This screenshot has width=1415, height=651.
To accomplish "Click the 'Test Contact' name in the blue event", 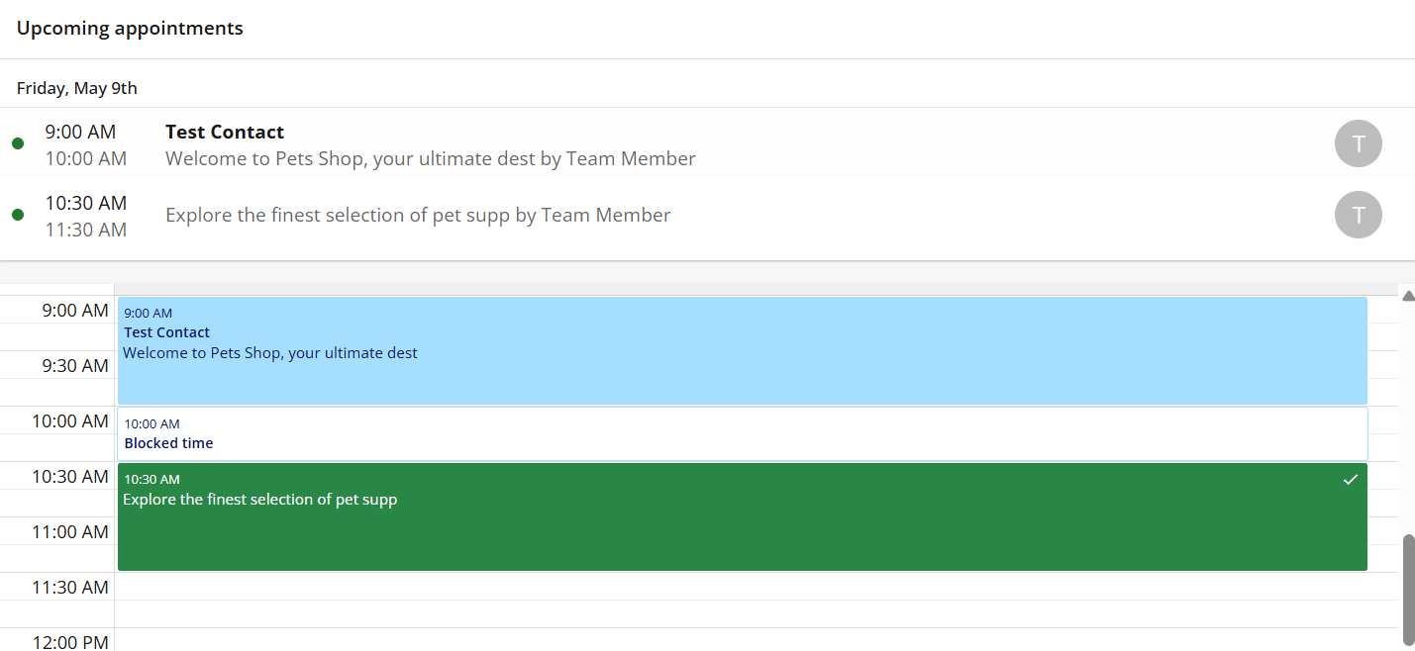I will (x=167, y=332).
